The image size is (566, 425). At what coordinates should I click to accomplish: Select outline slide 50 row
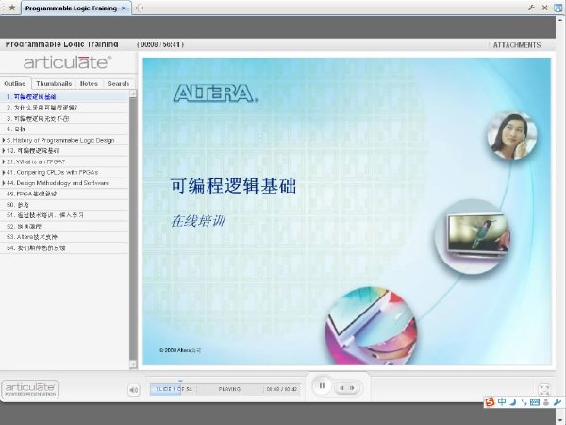pos(64,205)
